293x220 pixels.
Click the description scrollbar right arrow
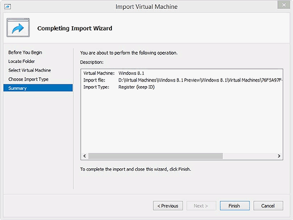[x=279, y=156]
